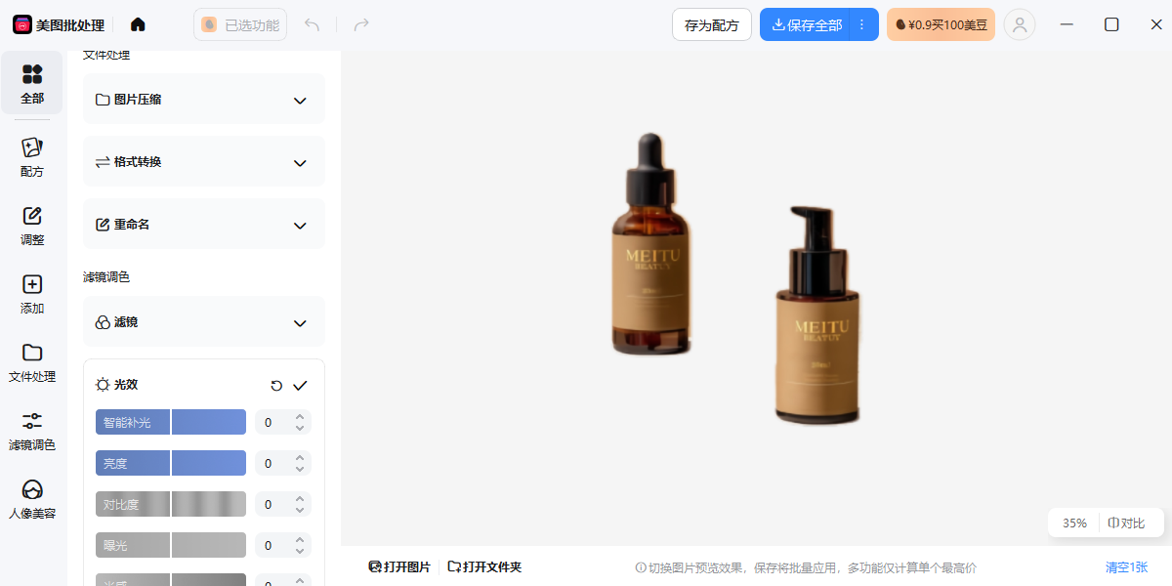Click the 存为配方 button
This screenshot has width=1172, height=586.
[x=711, y=25]
